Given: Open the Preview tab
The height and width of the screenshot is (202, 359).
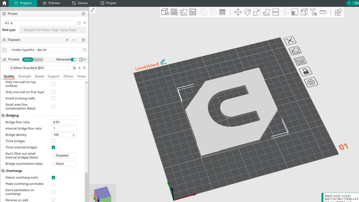Looking at the screenshot, I should click(x=51, y=3).
